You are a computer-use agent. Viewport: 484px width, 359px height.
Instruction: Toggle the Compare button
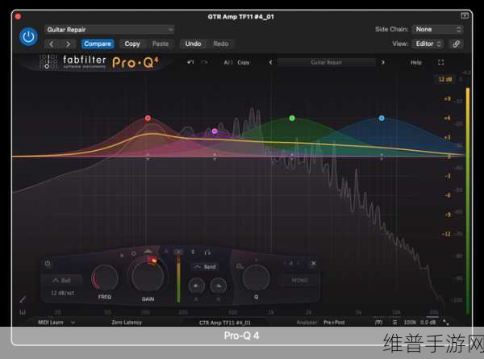[x=98, y=44]
